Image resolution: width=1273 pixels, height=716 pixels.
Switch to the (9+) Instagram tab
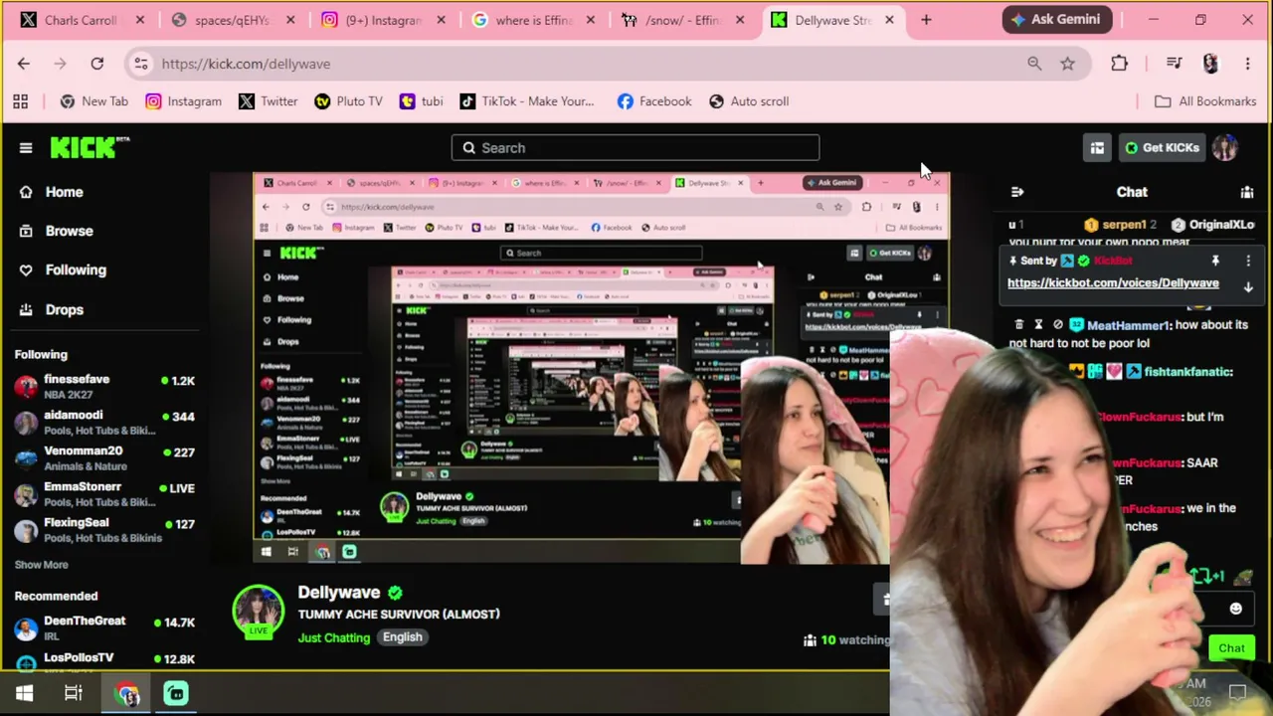click(x=383, y=20)
